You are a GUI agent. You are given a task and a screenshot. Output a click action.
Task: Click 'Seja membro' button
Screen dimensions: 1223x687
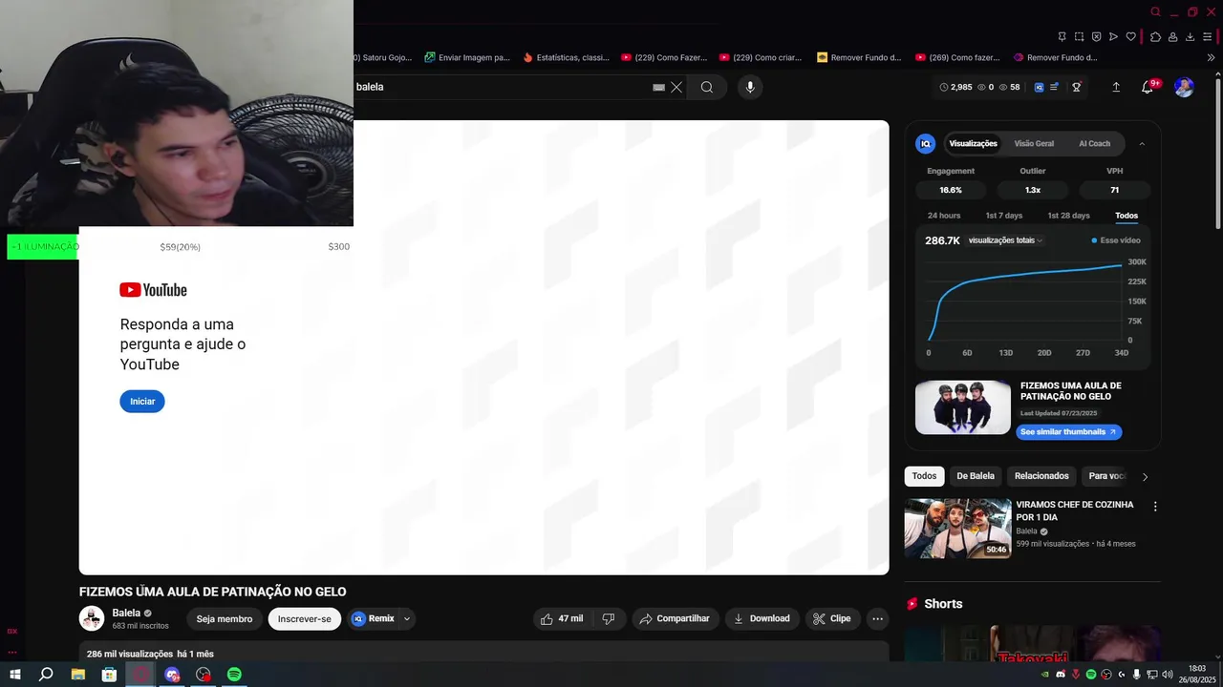tap(225, 619)
